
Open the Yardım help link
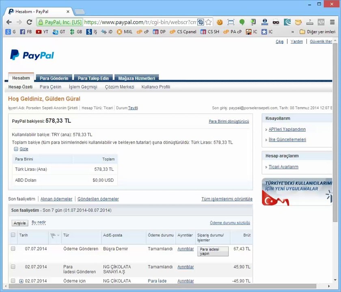(297, 41)
